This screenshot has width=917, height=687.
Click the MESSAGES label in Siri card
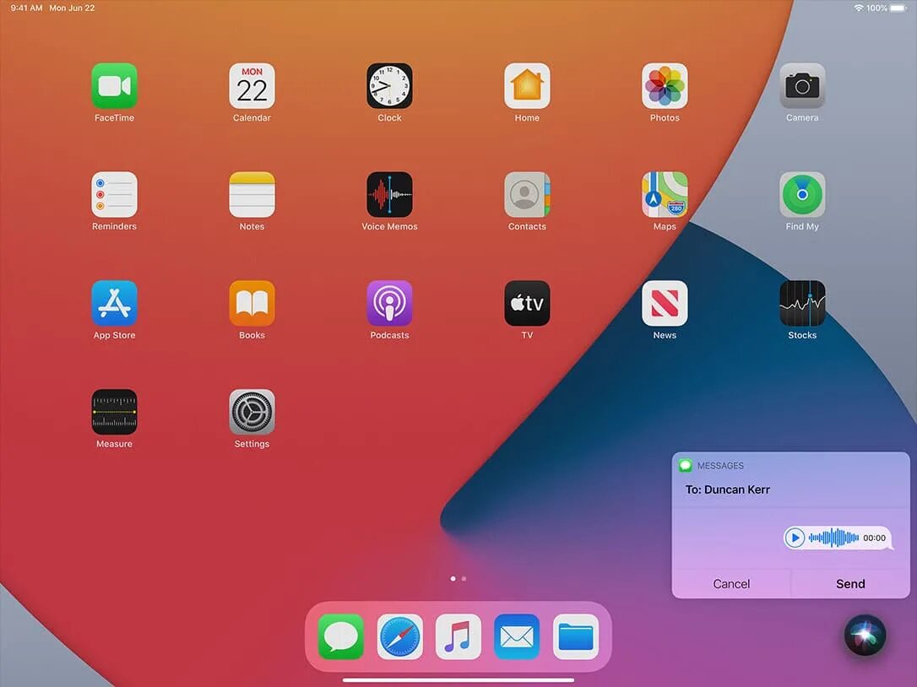[720, 466]
